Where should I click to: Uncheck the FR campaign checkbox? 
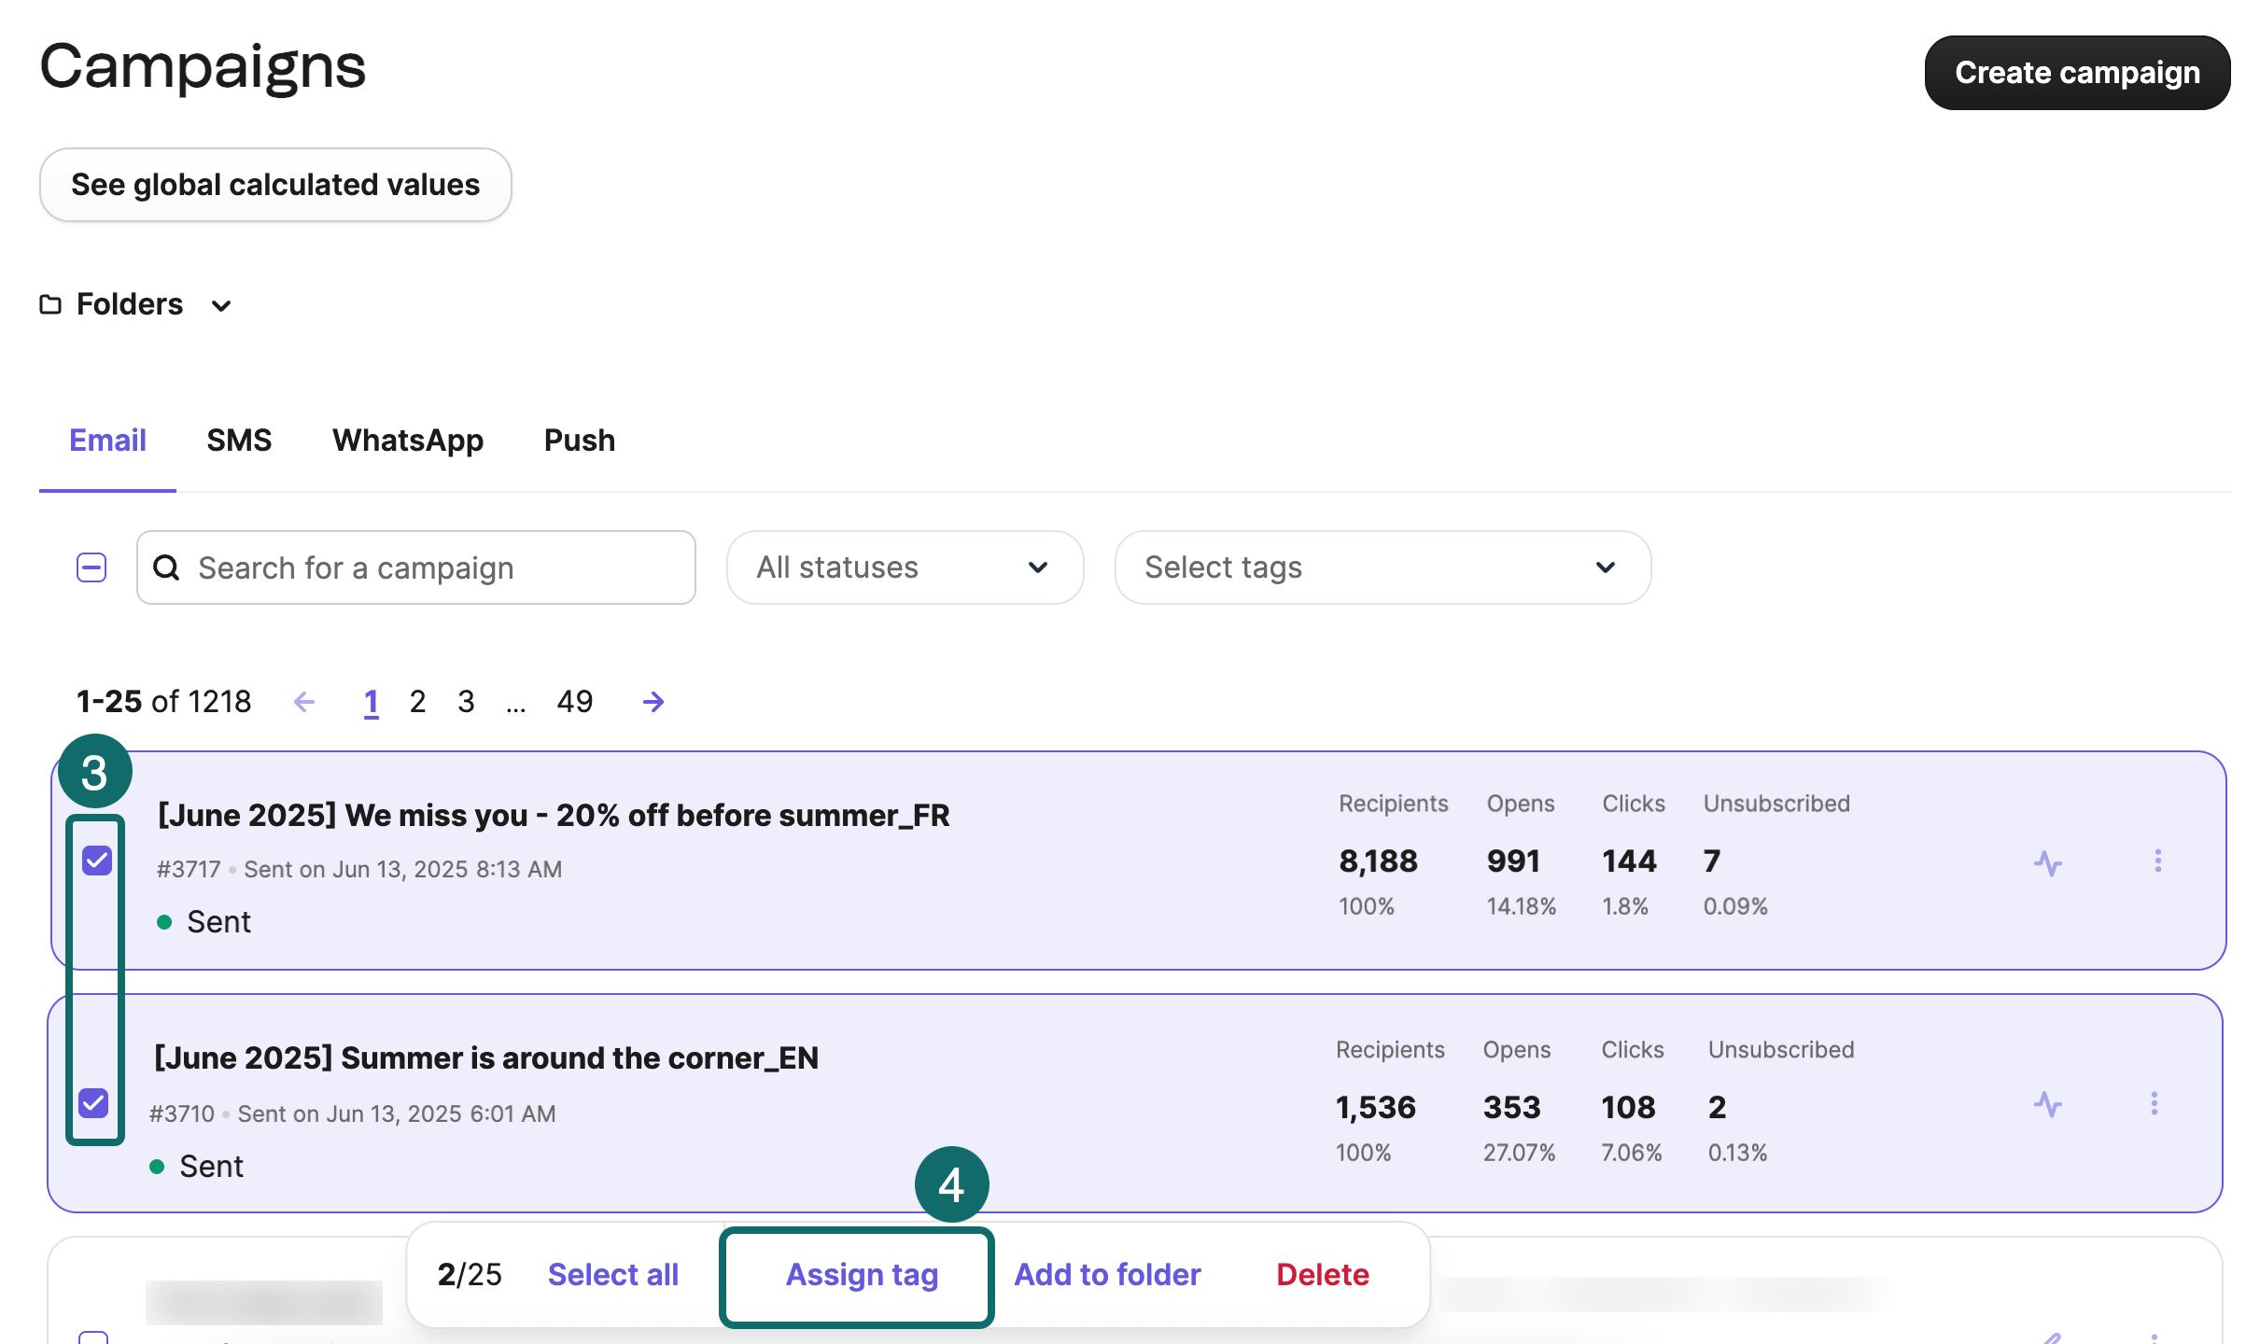(x=94, y=861)
